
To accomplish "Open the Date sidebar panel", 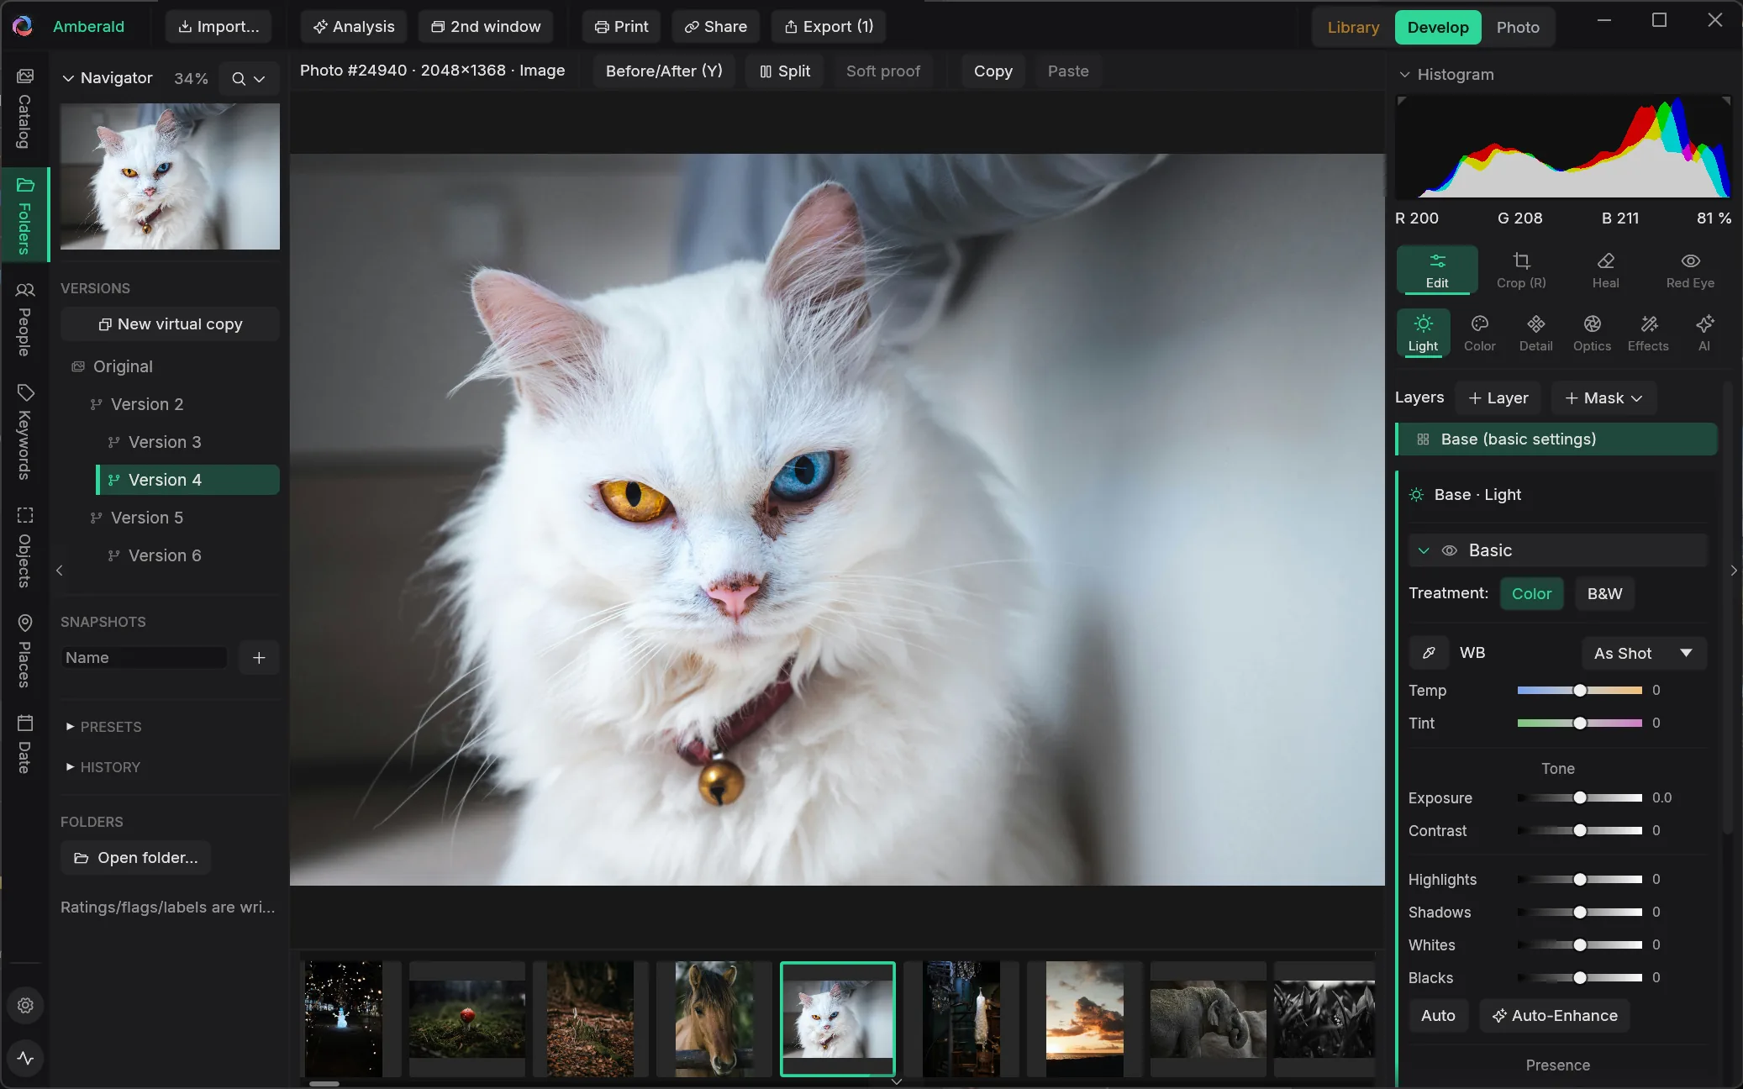I will (x=24, y=744).
